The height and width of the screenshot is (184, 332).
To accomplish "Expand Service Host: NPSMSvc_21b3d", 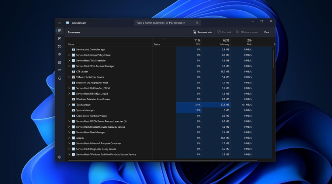I will [x=69, y=94].
